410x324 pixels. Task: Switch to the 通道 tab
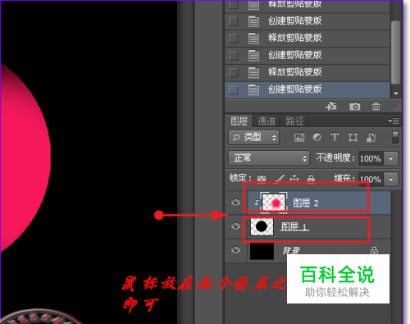[266, 121]
